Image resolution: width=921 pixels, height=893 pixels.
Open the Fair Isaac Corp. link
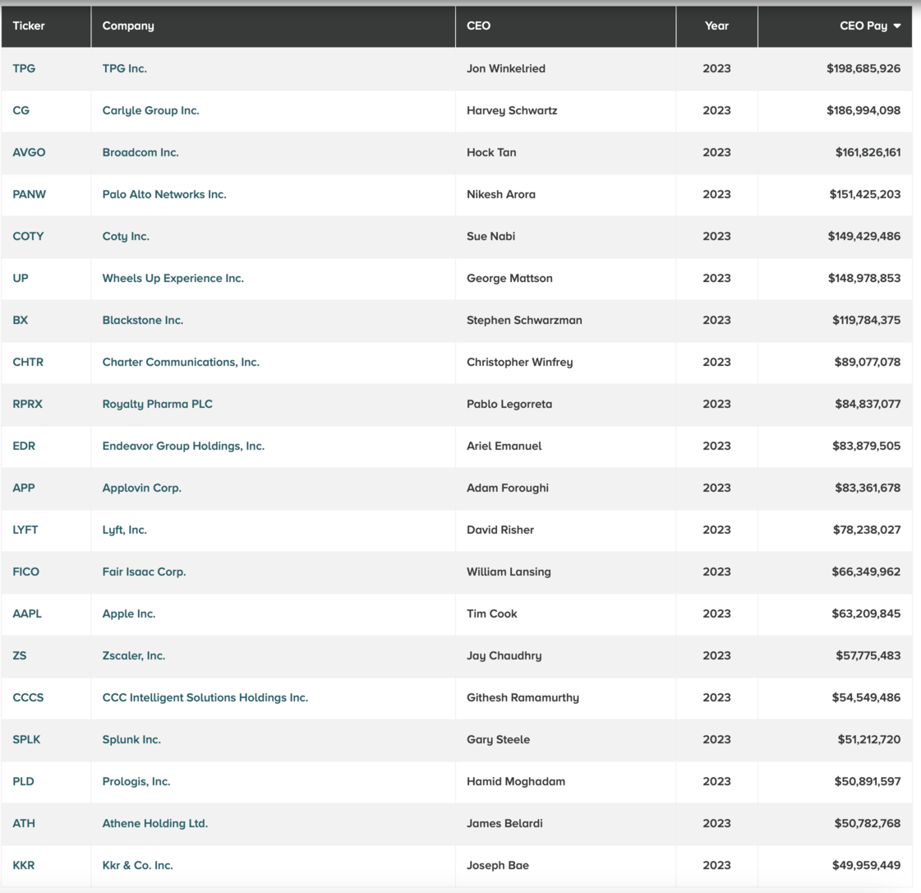click(x=144, y=572)
